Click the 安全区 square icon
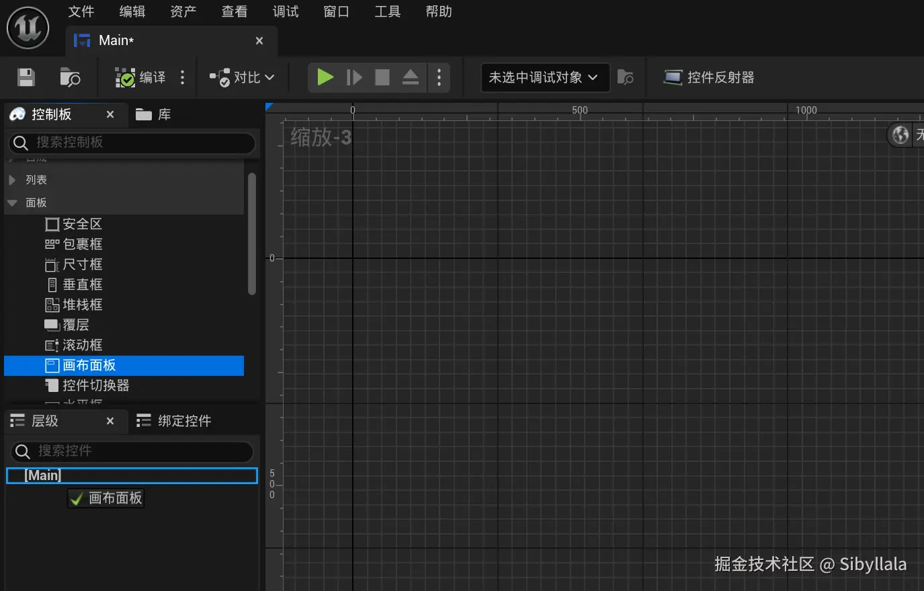The height and width of the screenshot is (591, 924). click(x=52, y=225)
